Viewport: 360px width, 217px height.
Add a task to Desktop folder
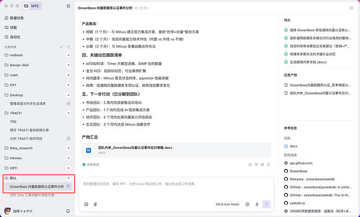pos(68,95)
